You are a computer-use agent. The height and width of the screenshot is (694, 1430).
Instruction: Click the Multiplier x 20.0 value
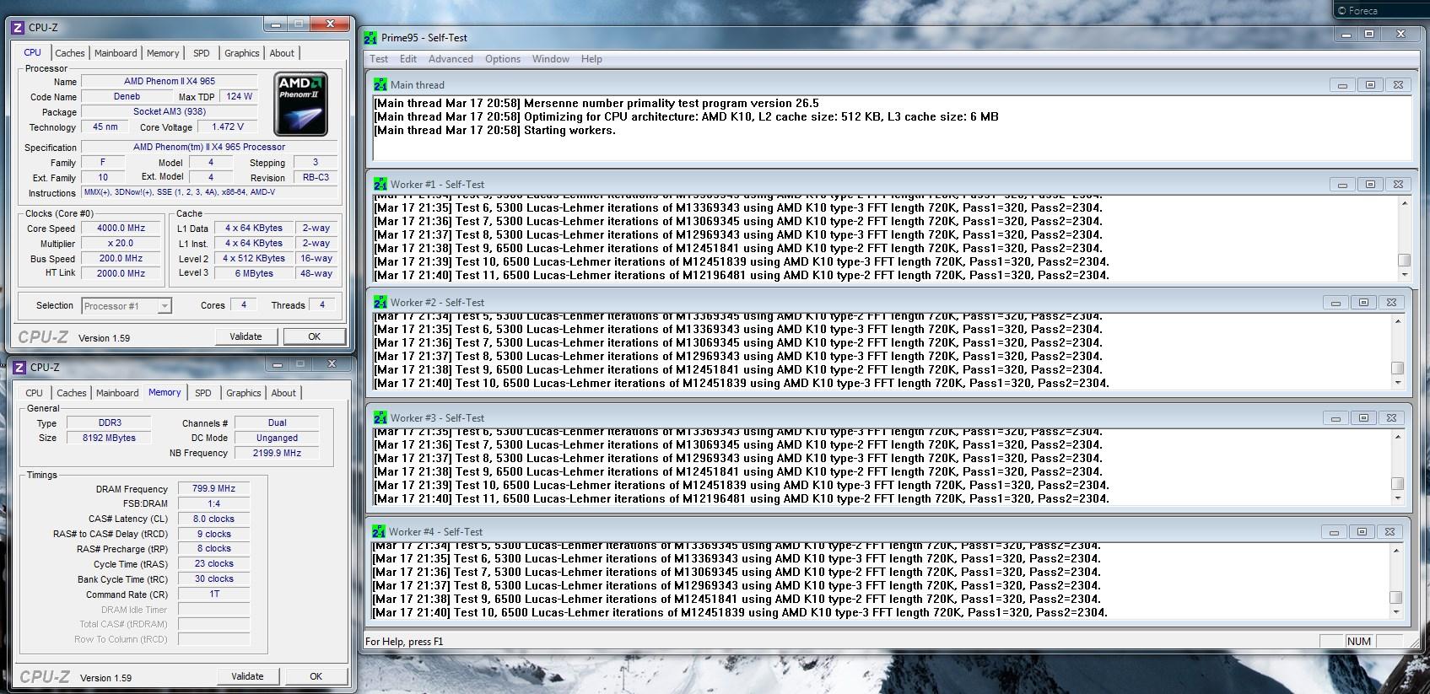point(121,243)
